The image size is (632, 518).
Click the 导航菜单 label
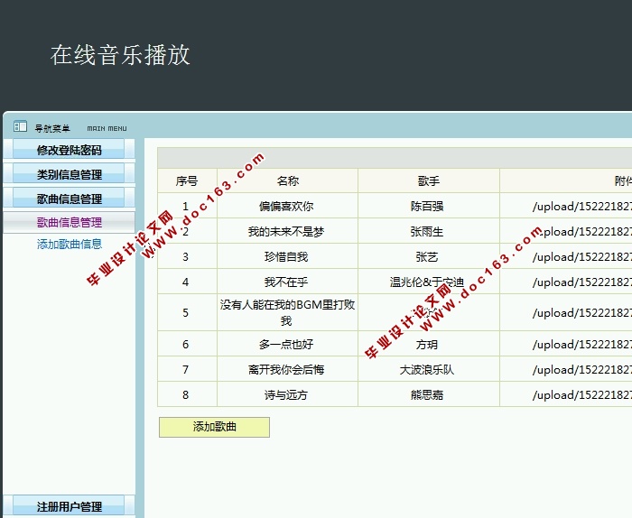(x=52, y=128)
